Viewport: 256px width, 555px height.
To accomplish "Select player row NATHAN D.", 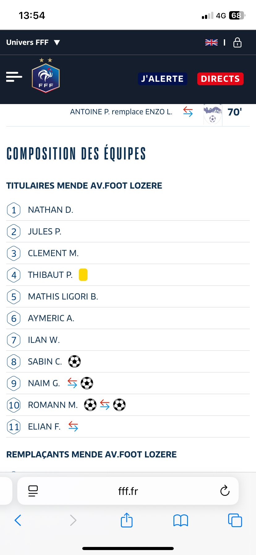I will tap(128, 210).
